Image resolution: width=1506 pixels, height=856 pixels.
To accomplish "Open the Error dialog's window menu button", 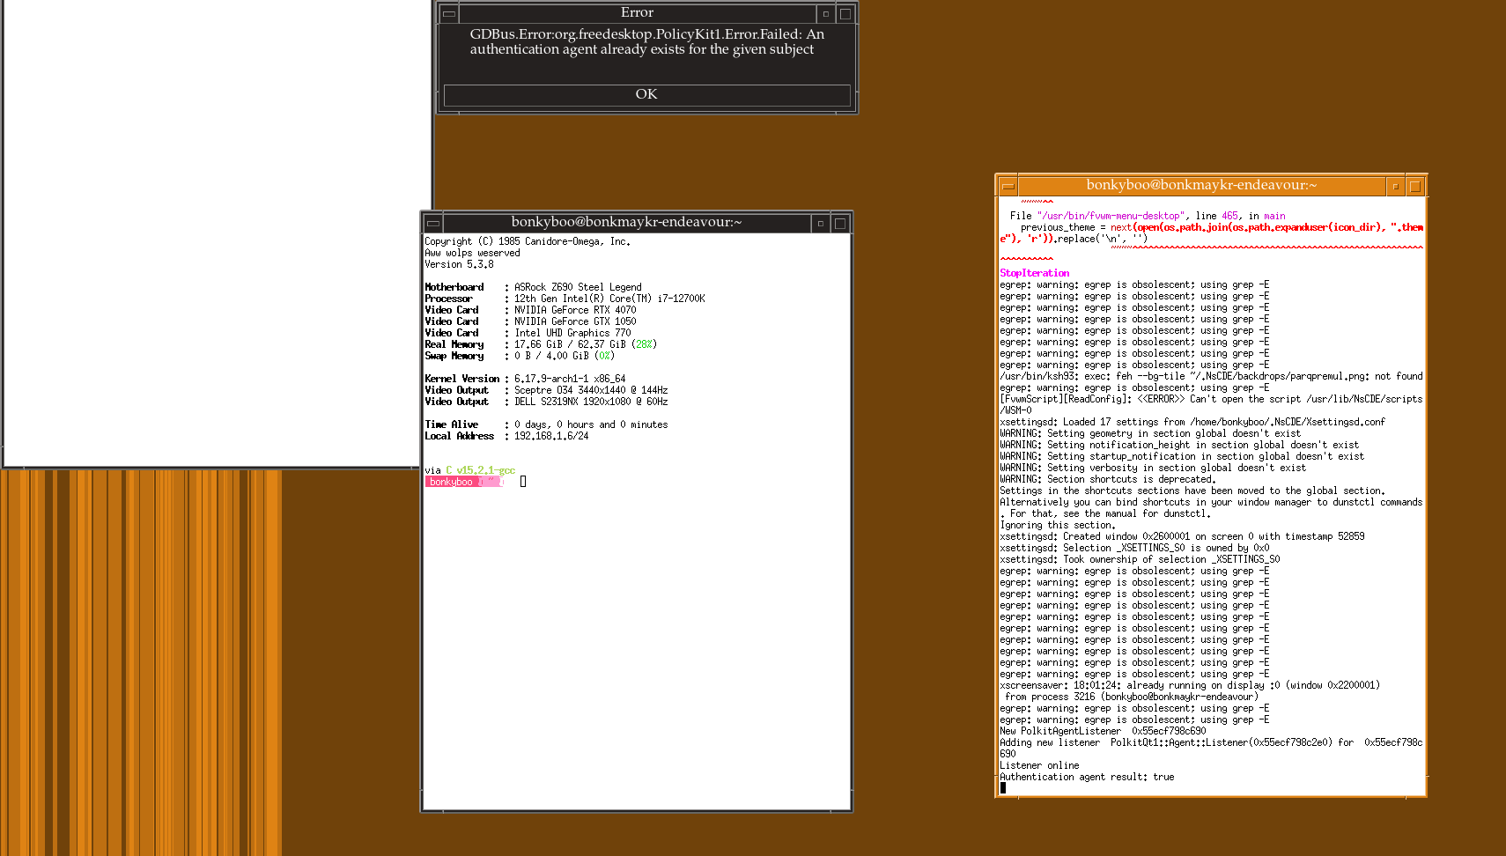I will 448,13.
